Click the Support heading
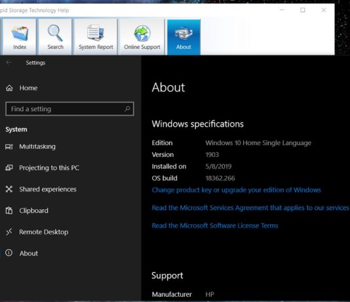Viewport: 350px width, 302px height. [x=167, y=276]
